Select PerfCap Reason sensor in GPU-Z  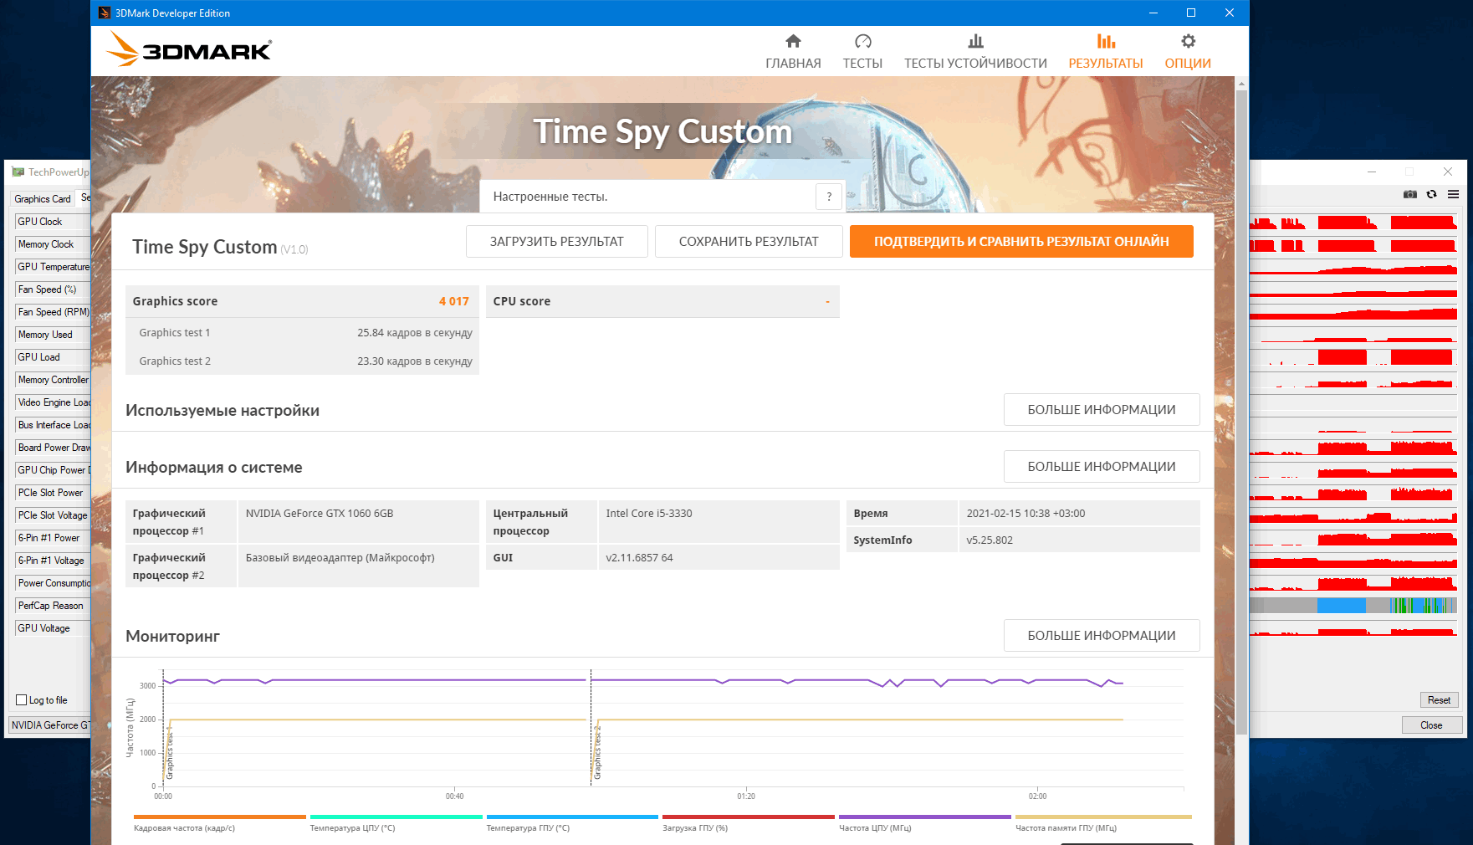click(53, 606)
